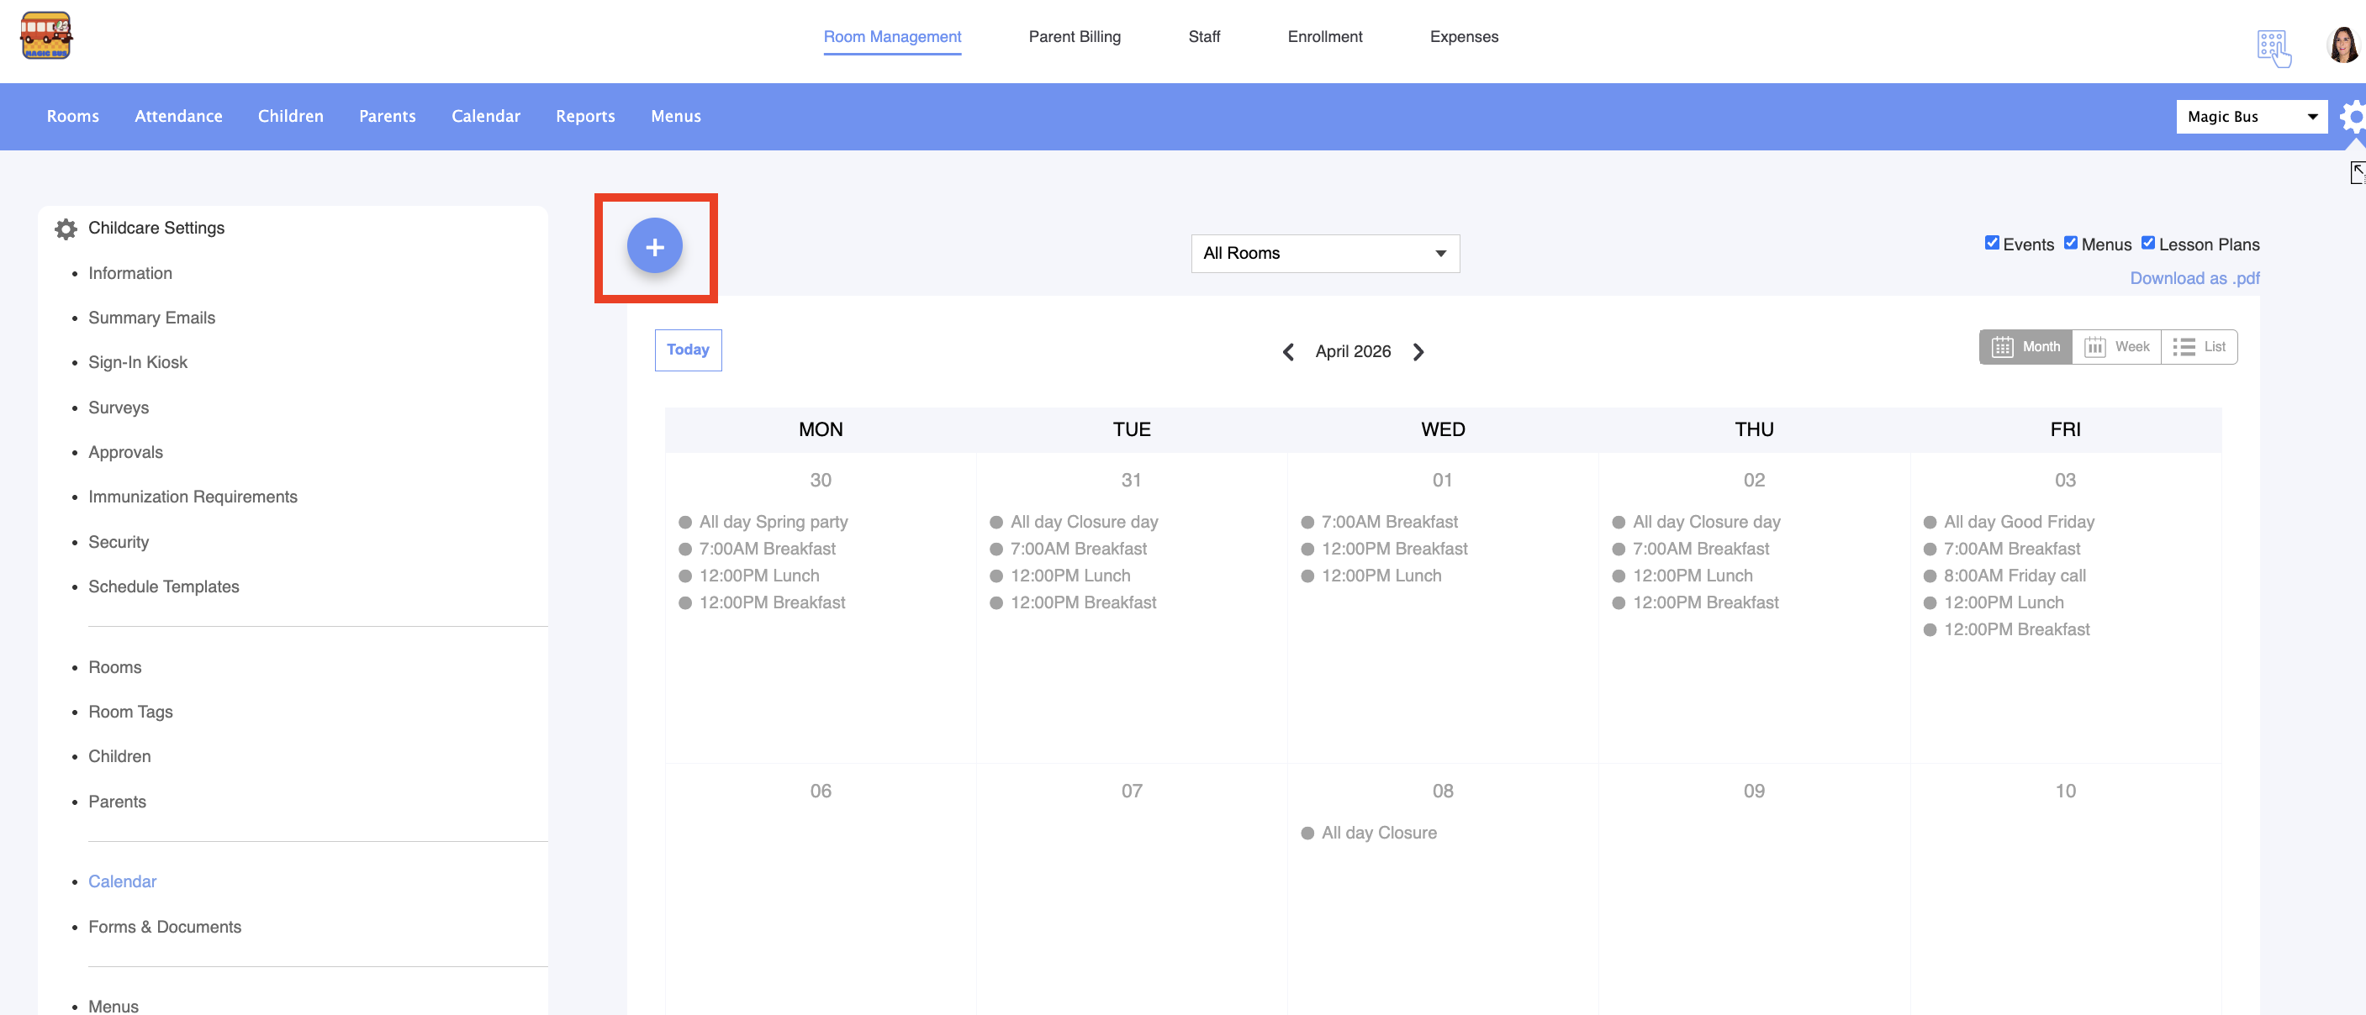Click the user profile avatar
2366x1015 pixels.
pyautogui.click(x=2342, y=44)
